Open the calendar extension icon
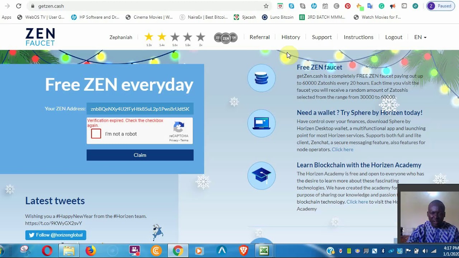 tap(325, 6)
